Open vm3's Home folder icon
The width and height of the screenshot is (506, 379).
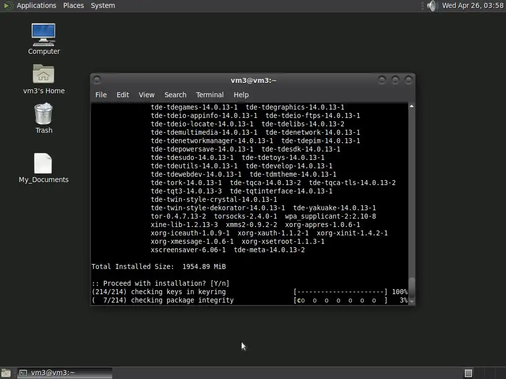tap(43, 79)
